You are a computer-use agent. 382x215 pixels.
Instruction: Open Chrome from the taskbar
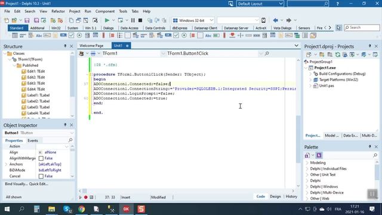[82, 209]
